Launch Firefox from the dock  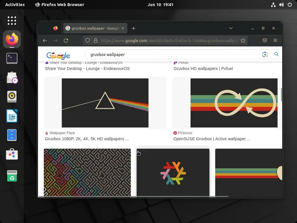point(12,39)
